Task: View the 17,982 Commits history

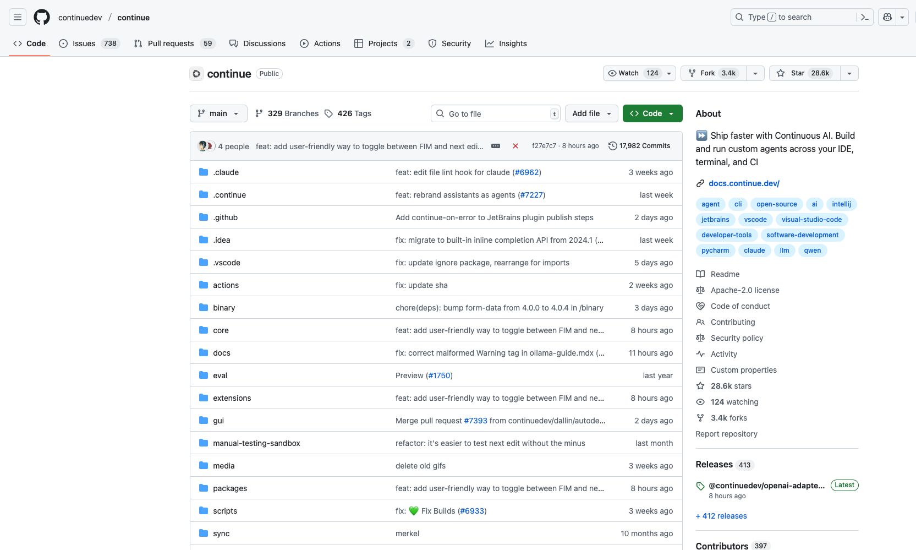Action: click(639, 146)
